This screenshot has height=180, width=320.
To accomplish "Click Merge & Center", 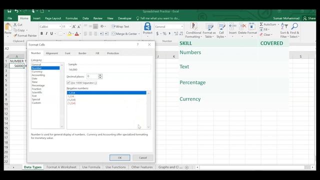I will tap(124, 33).
